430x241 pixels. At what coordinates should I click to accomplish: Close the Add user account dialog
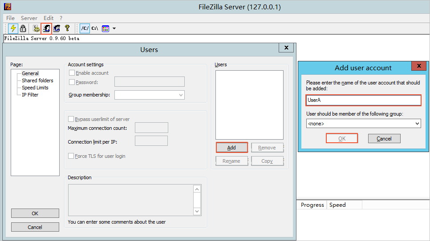(x=419, y=66)
